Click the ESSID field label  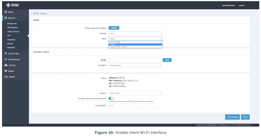[103, 60]
